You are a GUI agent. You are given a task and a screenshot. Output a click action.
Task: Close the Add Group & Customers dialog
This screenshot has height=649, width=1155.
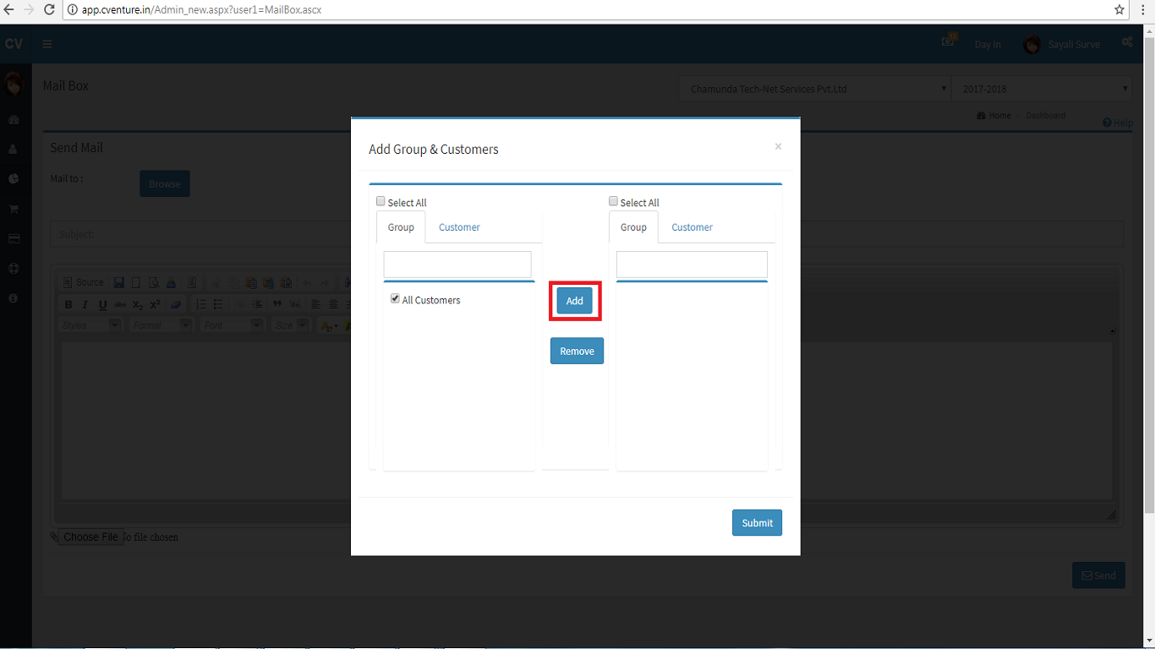pyautogui.click(x=778, y=147)
